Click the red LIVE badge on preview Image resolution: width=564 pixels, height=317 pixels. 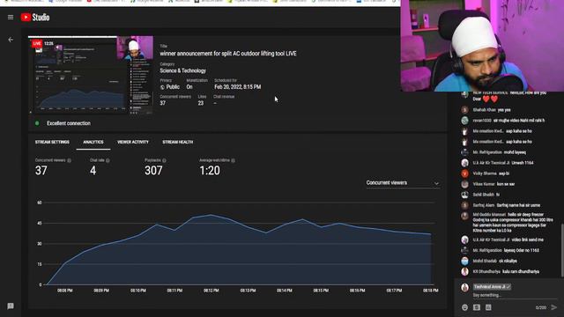pyautogui.click(x=37, y=43)
